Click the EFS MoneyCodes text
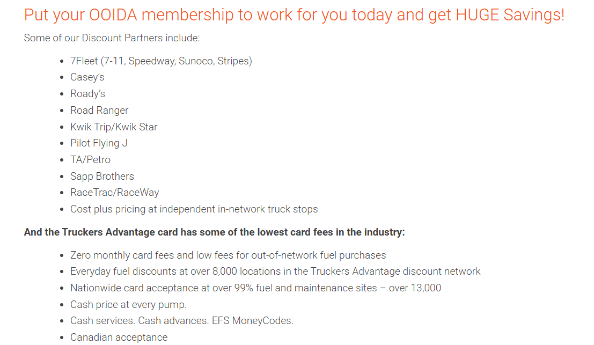This screenshot has width=594, height=345. tap(252, 321)
